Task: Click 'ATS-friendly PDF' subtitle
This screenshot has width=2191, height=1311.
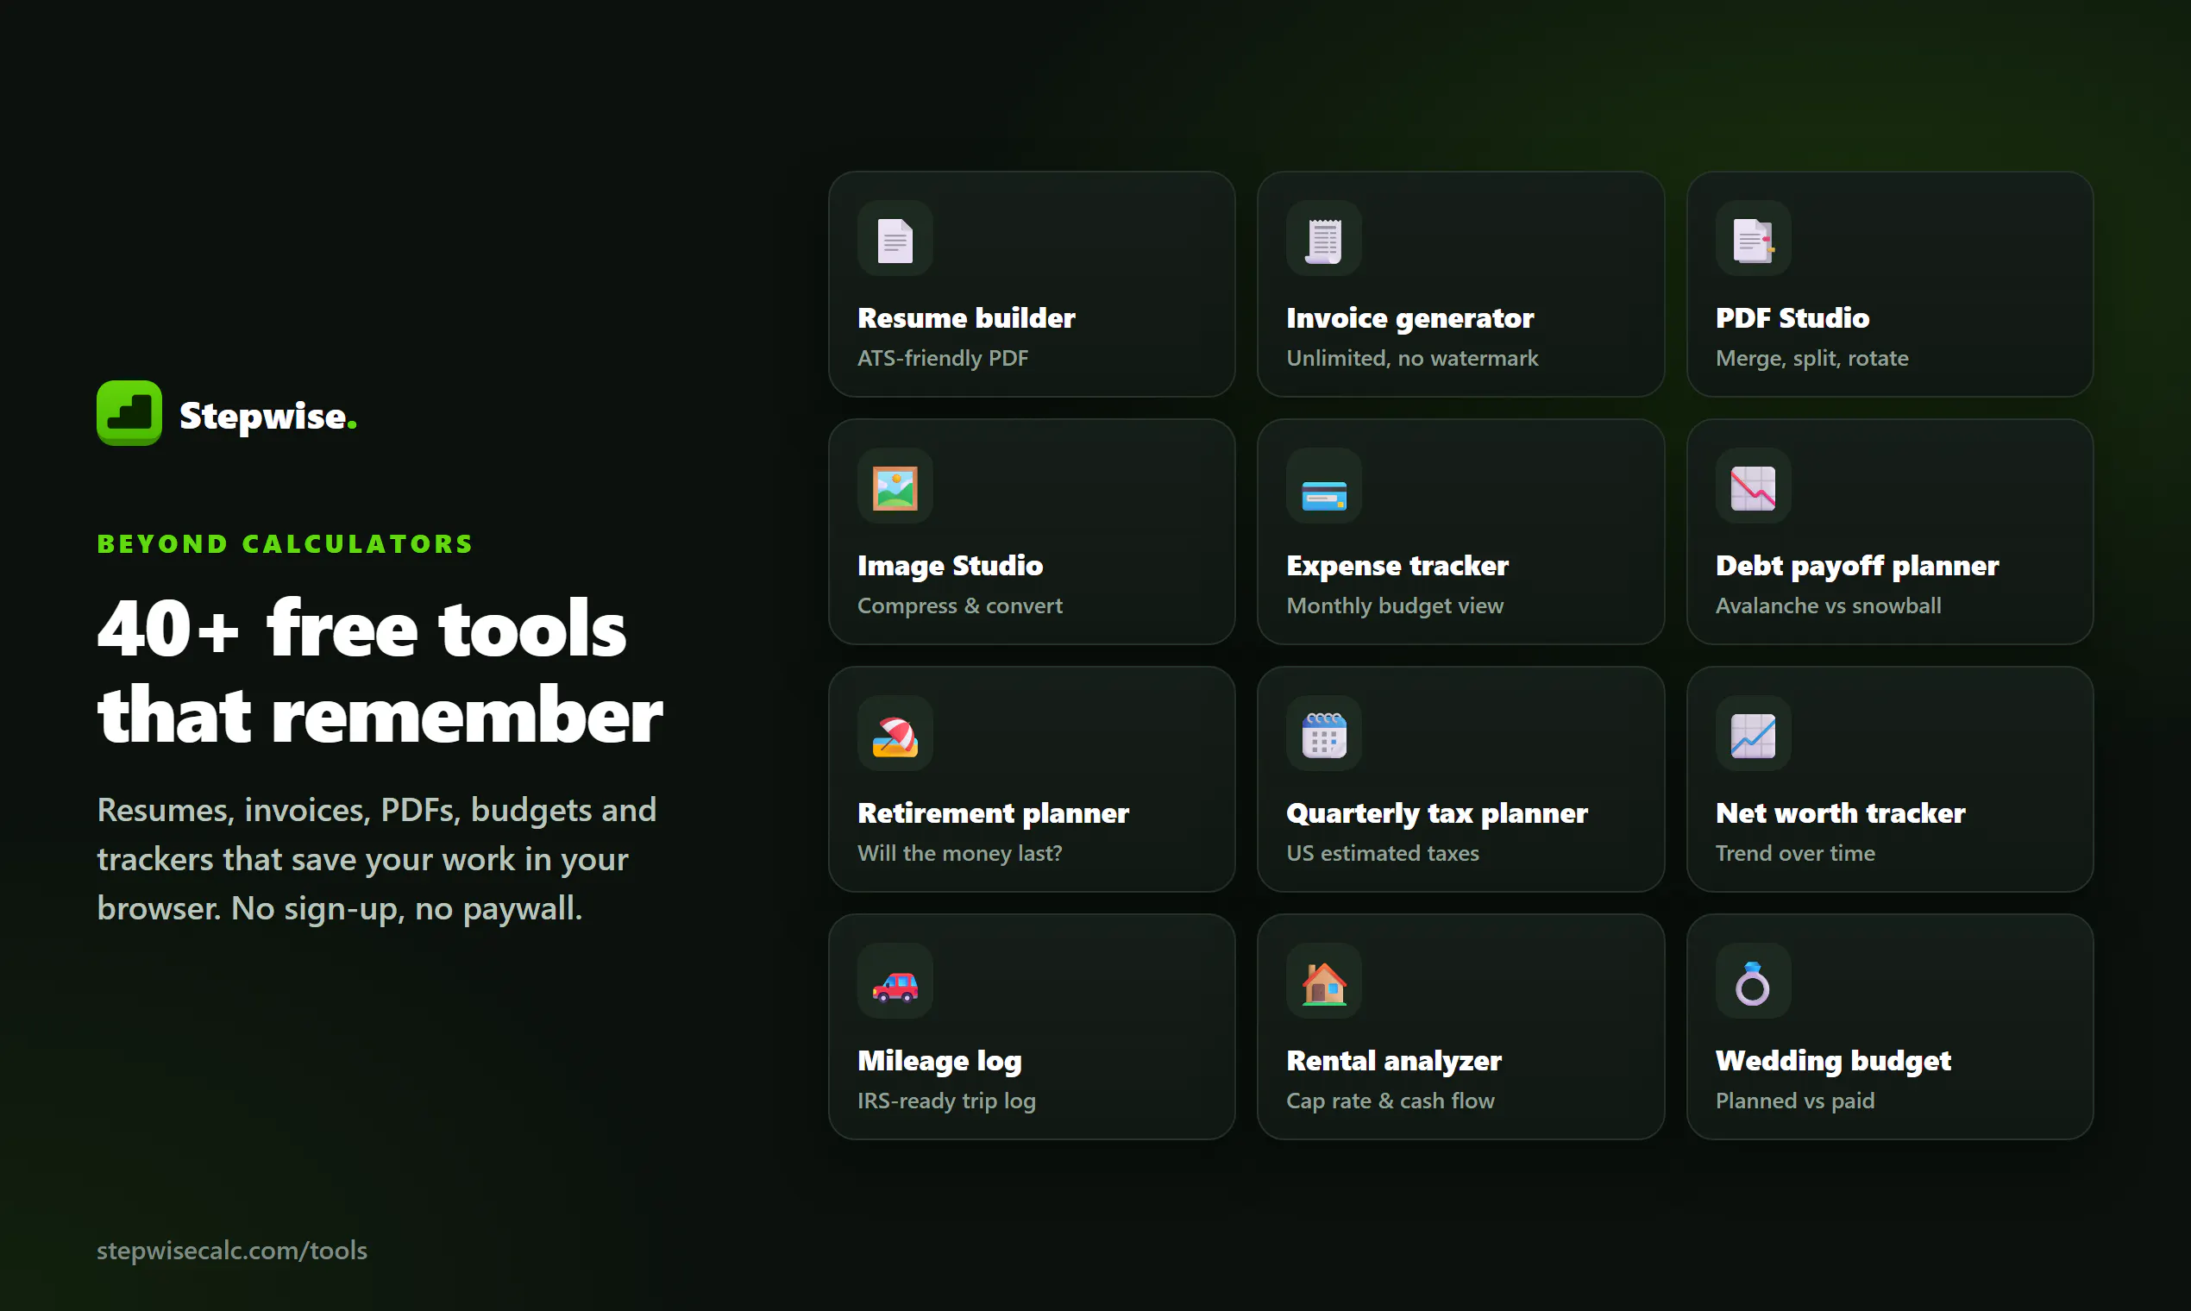Action: pos(943,358)
